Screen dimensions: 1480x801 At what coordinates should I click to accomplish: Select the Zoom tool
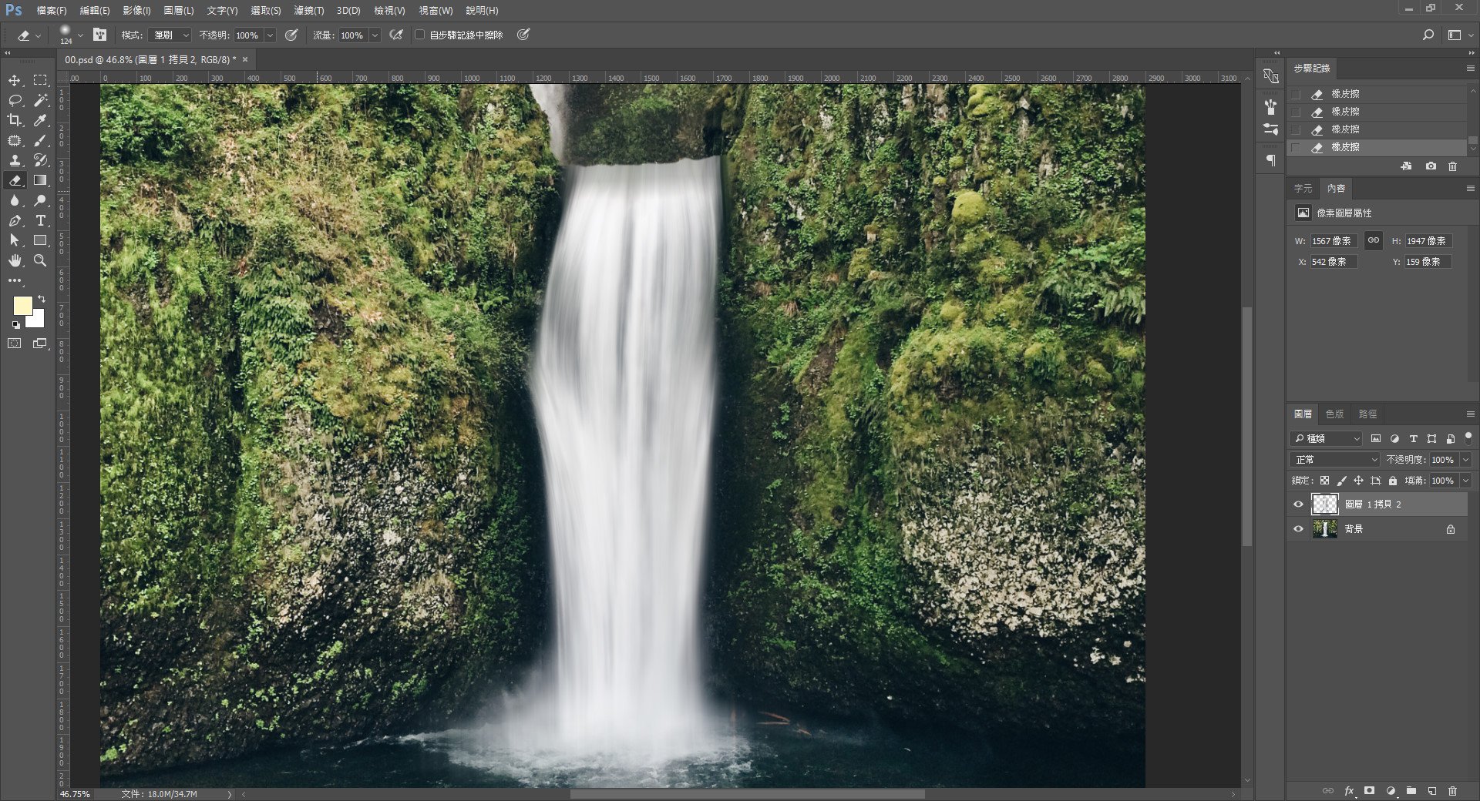click(x=40, y=260)
